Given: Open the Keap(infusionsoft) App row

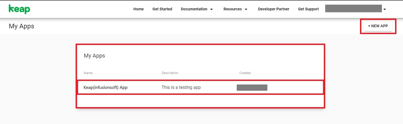Looking at the screenshot, I should 200,87.
